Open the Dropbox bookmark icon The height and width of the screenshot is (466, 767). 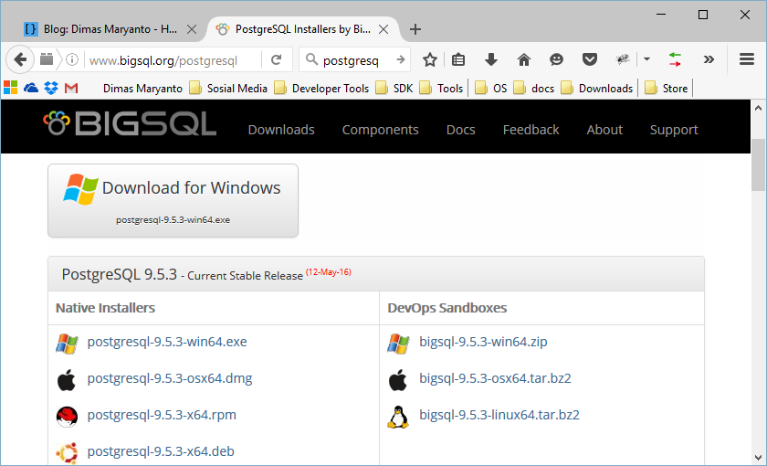tap(51, 88)
